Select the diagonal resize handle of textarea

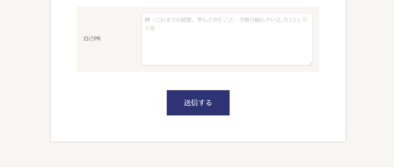pos(311,63)
